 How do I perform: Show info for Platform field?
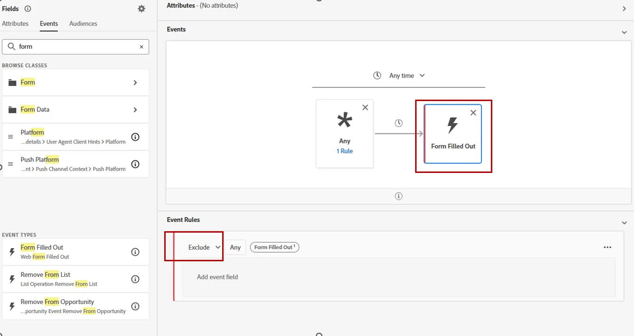point(135,137)
